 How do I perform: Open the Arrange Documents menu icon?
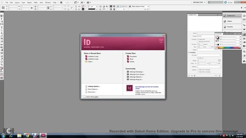pos(89,3)
